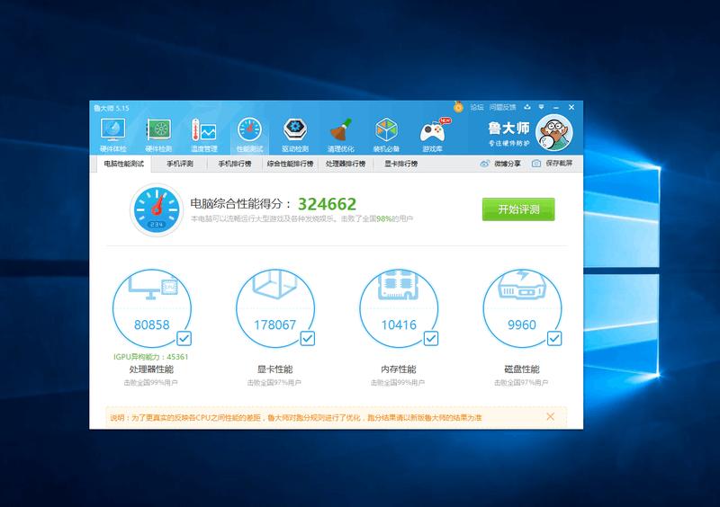The image size is (720, 507).
Task: Open 问题反馈 feedback link
Action: pos(503,107)
